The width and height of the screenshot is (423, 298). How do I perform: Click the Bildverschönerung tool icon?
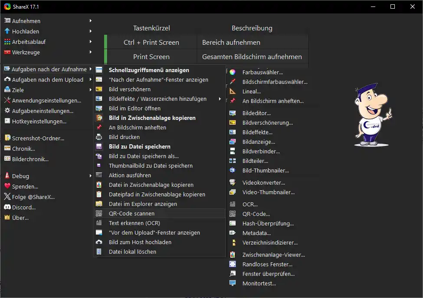pos(233,123)
